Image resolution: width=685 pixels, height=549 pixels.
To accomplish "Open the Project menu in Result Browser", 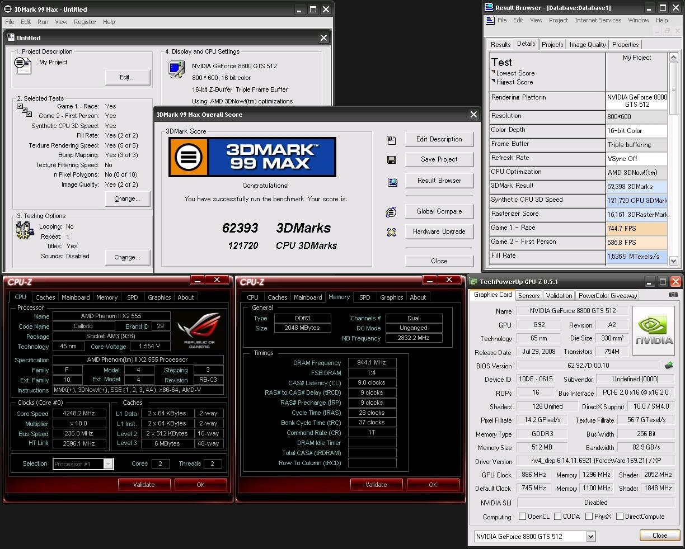I will (x=559, y=20).
